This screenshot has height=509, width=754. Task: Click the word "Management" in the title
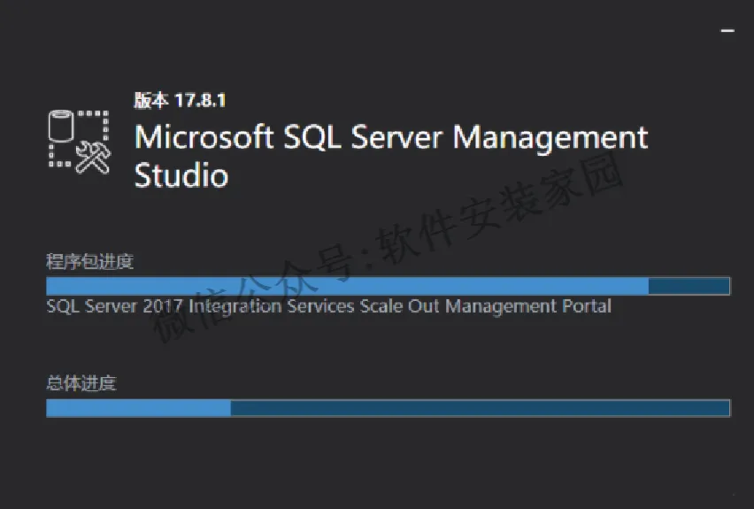(x=550, y=138)
